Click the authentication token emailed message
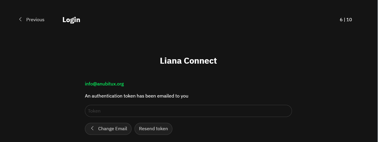 click(136, 96)
